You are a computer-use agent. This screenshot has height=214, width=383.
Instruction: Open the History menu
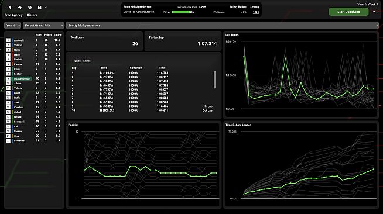point(32,15)
